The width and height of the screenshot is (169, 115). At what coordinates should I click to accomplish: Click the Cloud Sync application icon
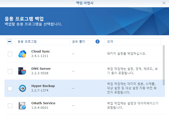22,54
